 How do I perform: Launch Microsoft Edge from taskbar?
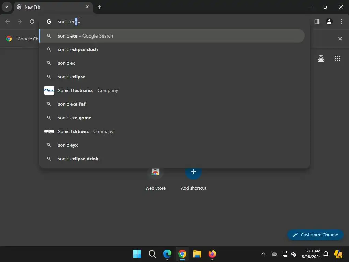tap(167, 254)
